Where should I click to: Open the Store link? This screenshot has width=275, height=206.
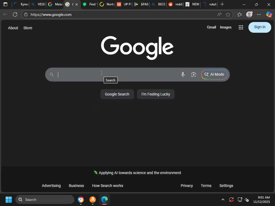28,28
